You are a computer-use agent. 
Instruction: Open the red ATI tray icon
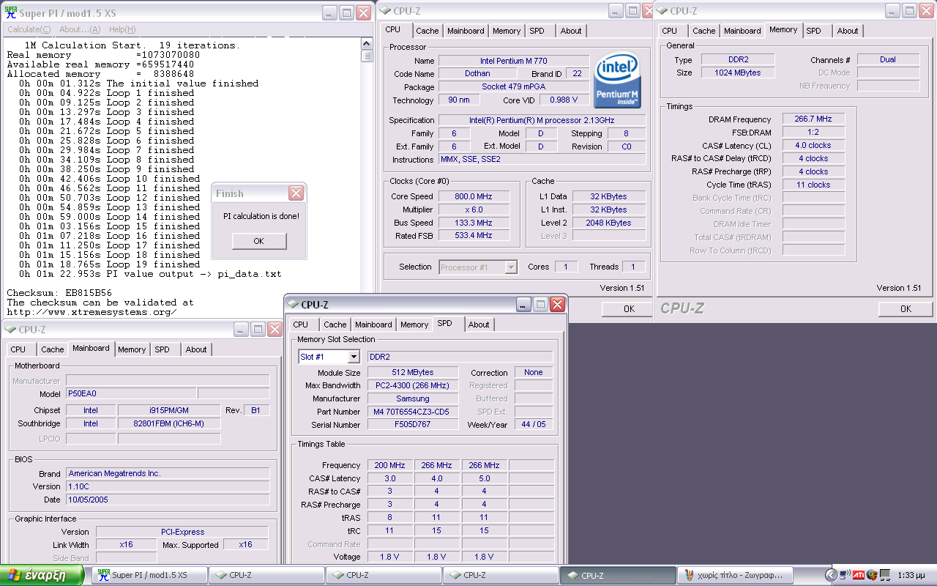[x=859, y=575]
